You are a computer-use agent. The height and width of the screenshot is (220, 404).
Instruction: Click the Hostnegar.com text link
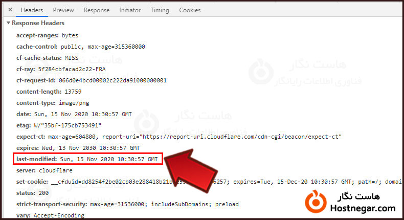pos(363,208)
